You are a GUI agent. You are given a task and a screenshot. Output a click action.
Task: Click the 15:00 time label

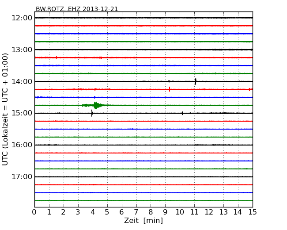click(22, 113)
